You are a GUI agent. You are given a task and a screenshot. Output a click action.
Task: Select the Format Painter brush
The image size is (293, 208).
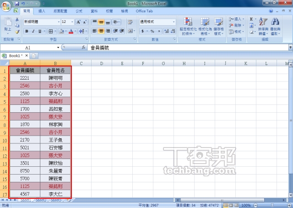[17, 32]
